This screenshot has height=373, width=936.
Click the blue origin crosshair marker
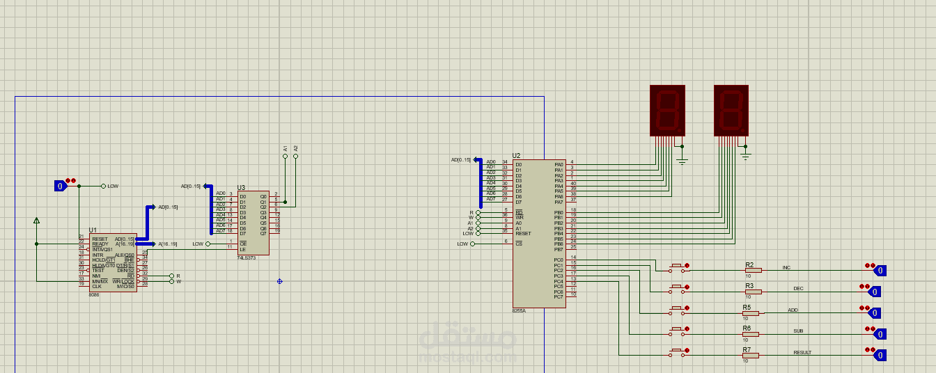click(279, 281)
